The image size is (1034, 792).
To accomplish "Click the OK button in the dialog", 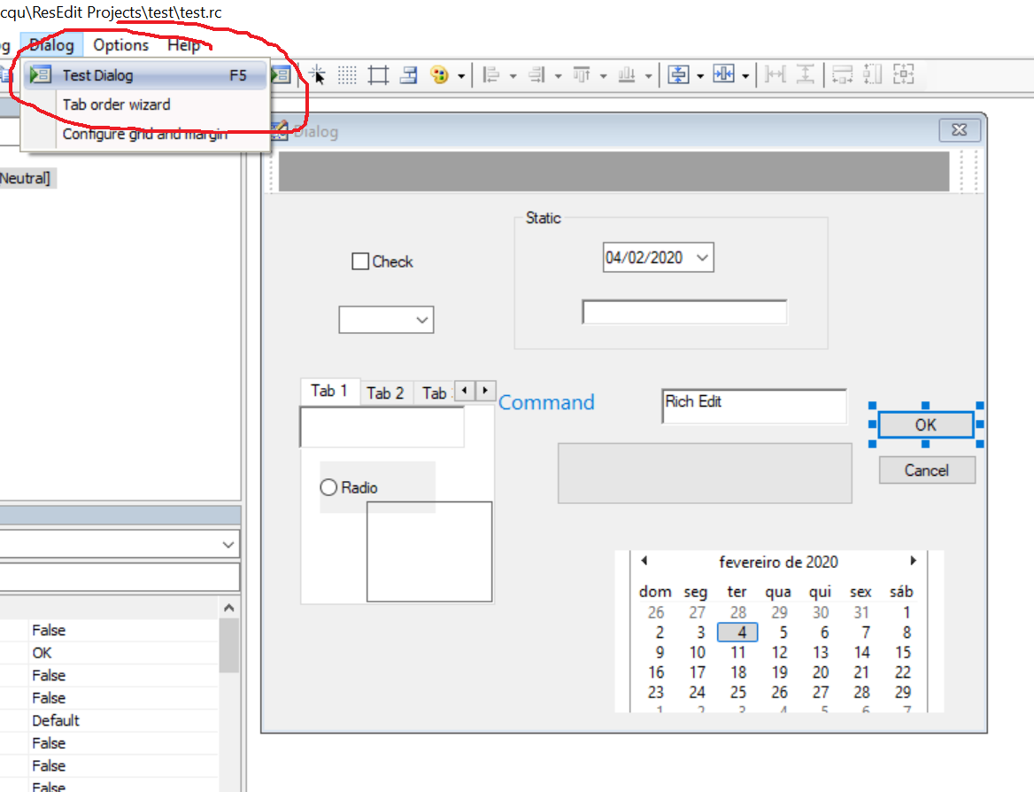I will 925,425.
